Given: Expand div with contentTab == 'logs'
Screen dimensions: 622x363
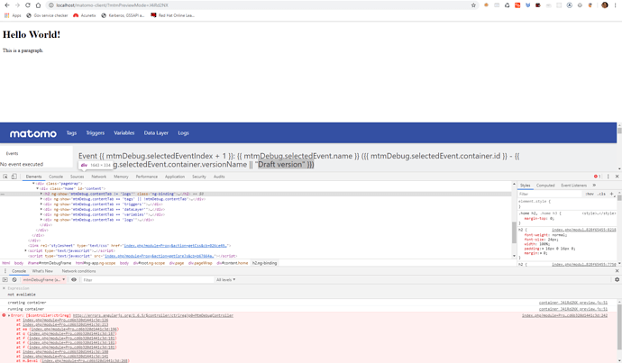Looking at the screenshot, I should pyautogui.click(x=41, y=220).
